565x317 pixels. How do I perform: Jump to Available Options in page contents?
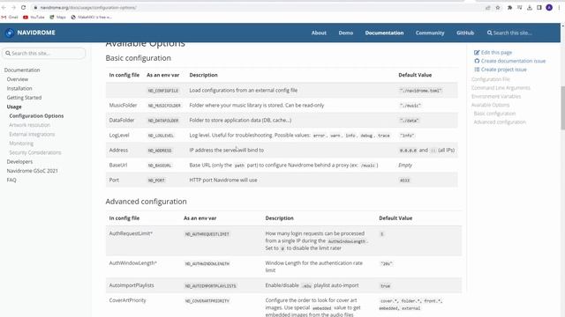[x=490, y=105]
